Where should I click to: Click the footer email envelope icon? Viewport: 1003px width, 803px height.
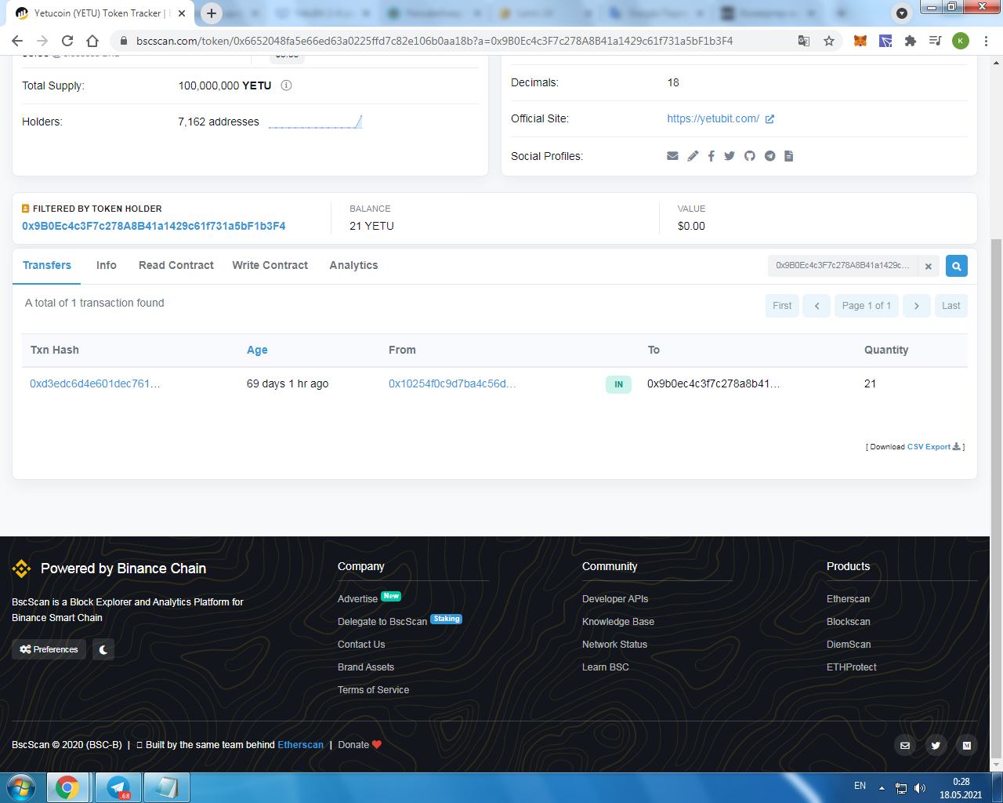point(905,746)
